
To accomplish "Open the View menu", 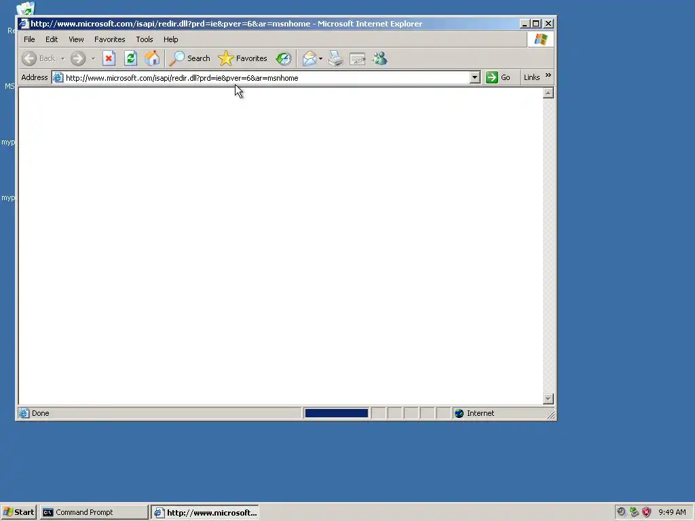I will [76, 39].
